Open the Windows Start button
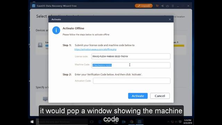Screen dimensions: 222x125 (x=32, y=122)
